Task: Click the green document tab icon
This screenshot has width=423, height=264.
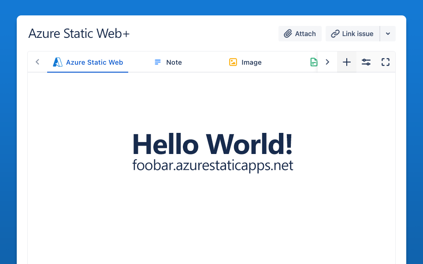Action: tap(313, 62)
